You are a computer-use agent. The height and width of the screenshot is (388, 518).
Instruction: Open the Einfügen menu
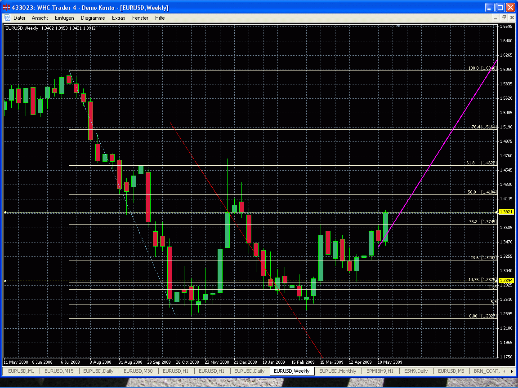[64, 18]
